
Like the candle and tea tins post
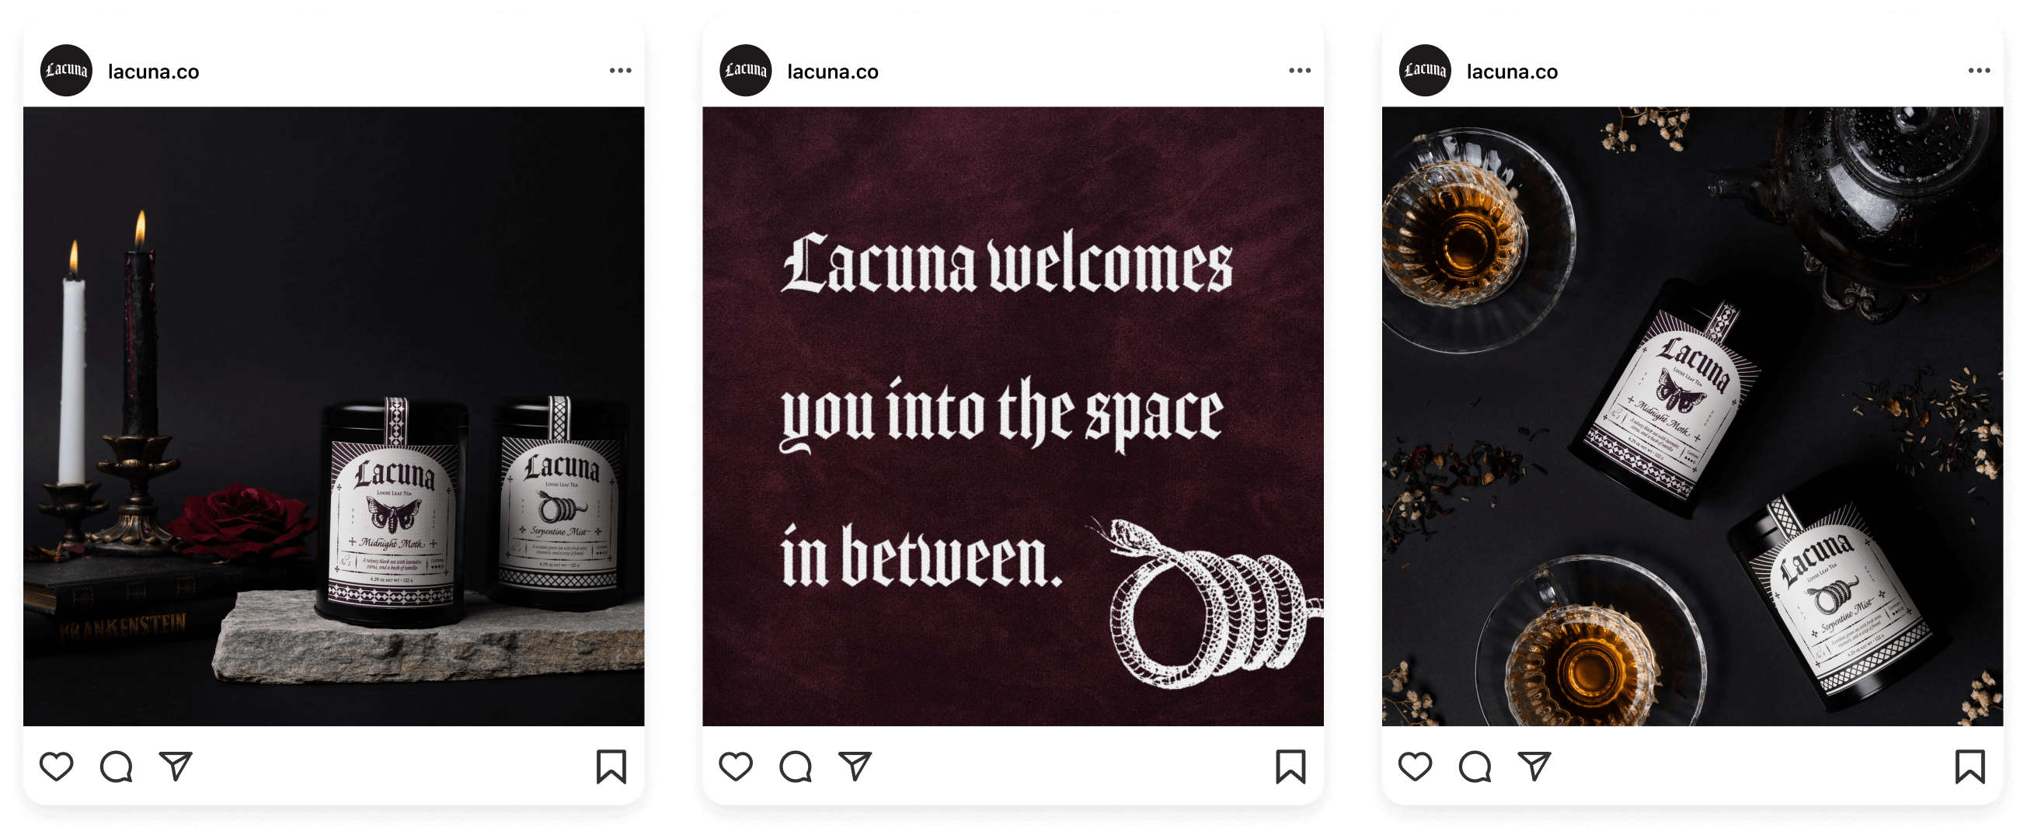57,767
